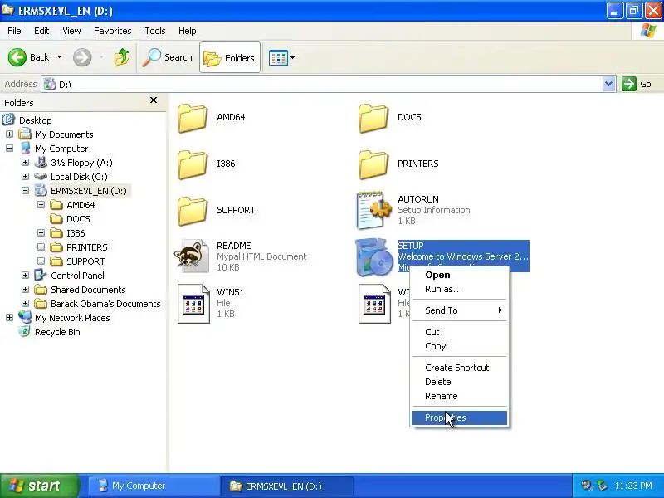Screen dimensions: 664x498
Task: Go up one folder level icon
Action: [x=122, y=57]
